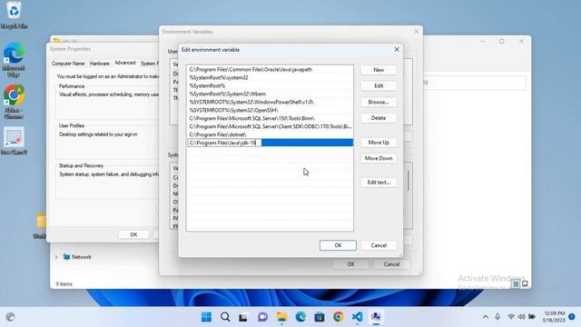581x327 pixels.
Task: Select the plain %SystemRoot% entry
Action: 270,85
